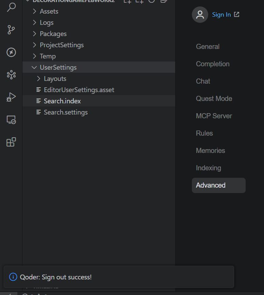This screenshot has width=264, height=295.
Task: Expand the Packages folder
Action: tap(99, 34)
